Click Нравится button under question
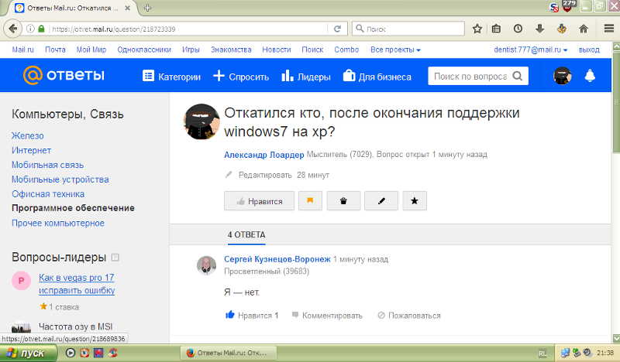 [259, 201]
